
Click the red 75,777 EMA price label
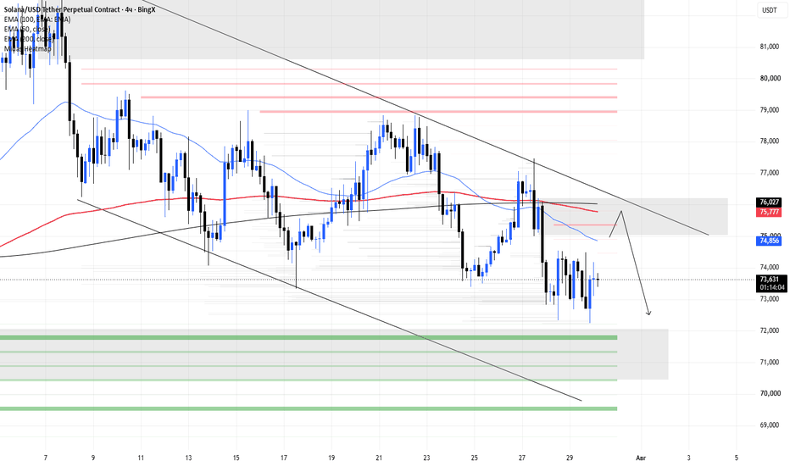click(770, 212)
